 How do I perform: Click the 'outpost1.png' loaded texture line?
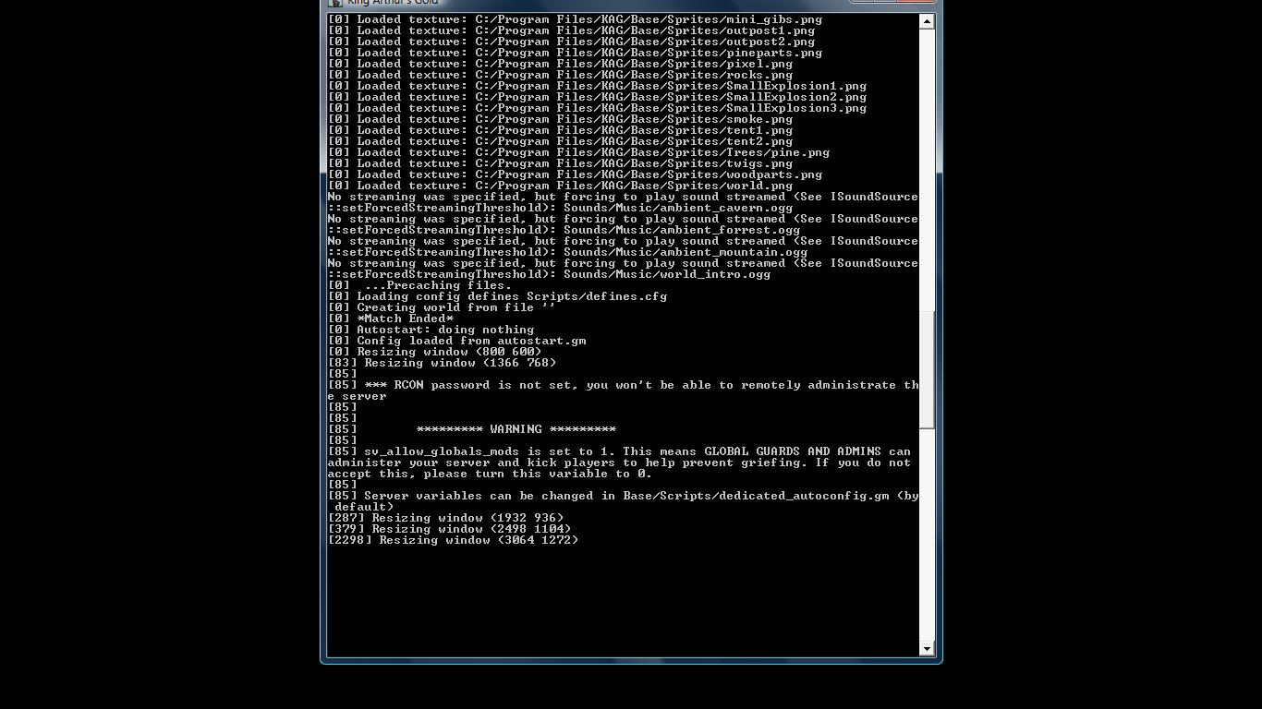point(571,30)
